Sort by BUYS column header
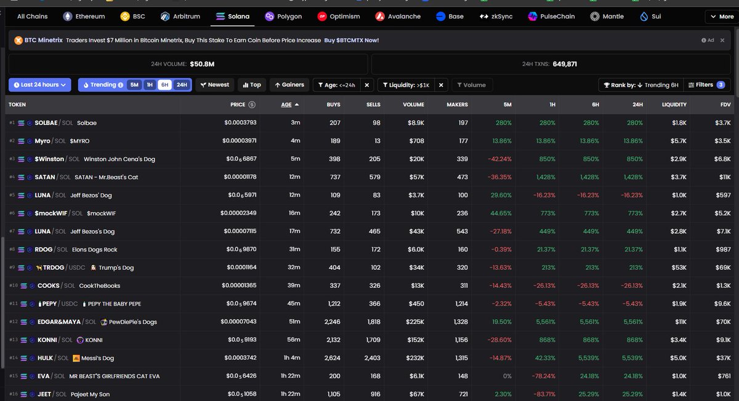 click(x=333, y=105)
